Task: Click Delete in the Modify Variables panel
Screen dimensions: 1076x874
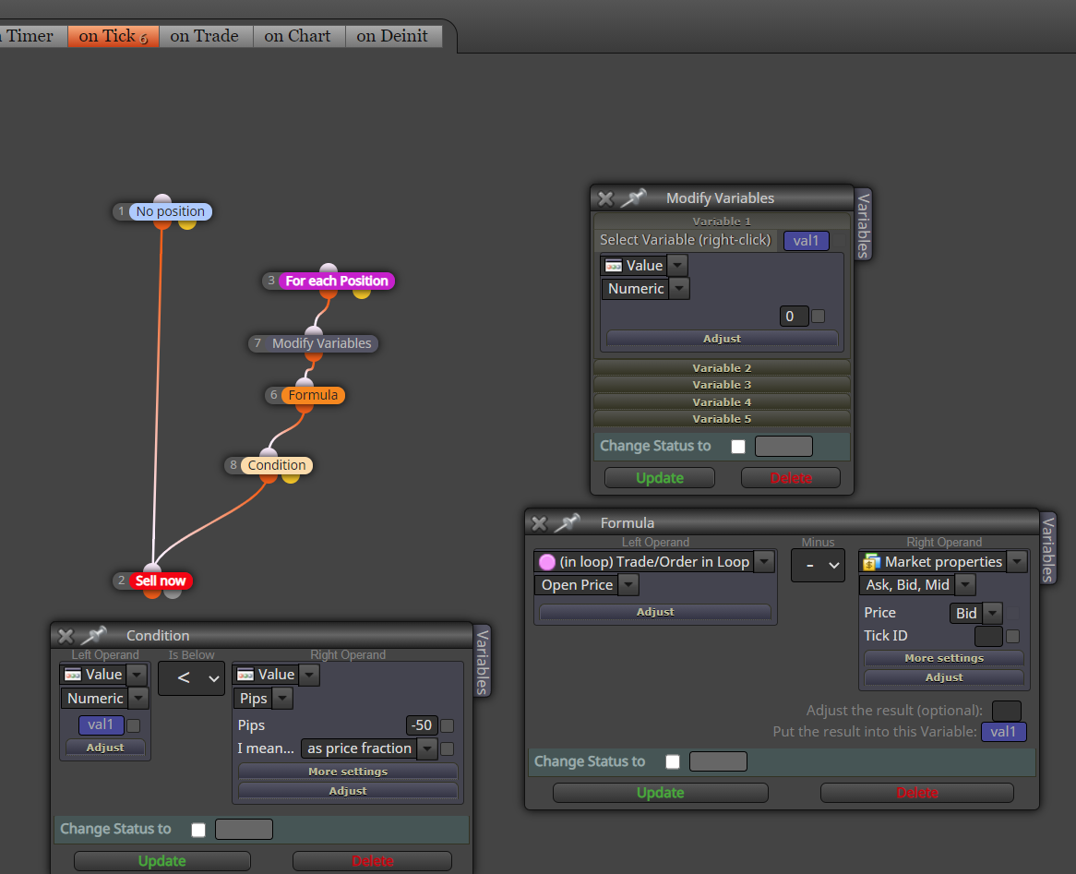Action: point(791,478)
